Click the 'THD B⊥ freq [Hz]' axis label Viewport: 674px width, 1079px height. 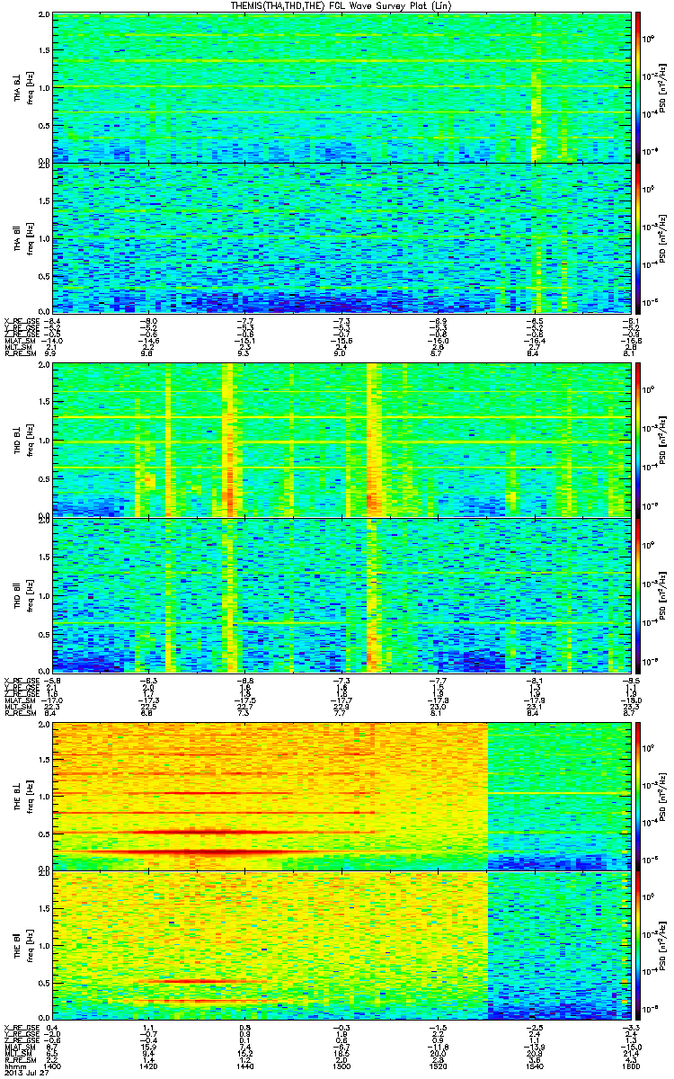point(22,440)
